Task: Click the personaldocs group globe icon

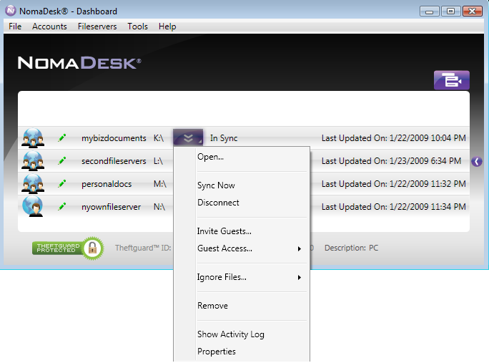Action: tap(33, 184)
